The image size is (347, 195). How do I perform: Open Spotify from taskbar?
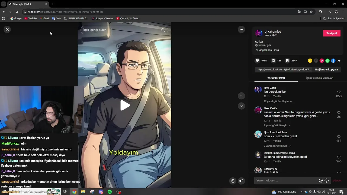[110, 192]
